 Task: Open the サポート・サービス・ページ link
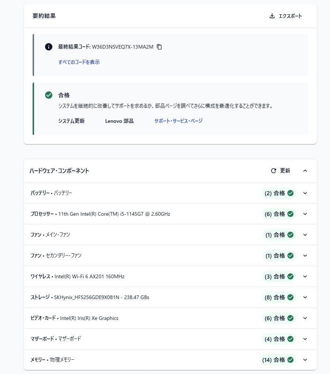178,121
